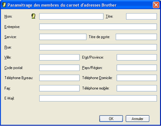Click the 'Ville:' label
This screenshot has height=127, width=161.
coord(8,57)
